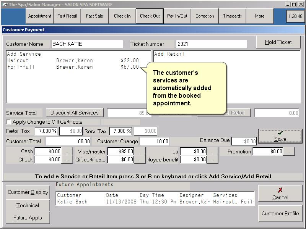306x229 pixels.
Task: Enable Apply Change to Gift Certificate checkbox
Action: pos(8,122)
